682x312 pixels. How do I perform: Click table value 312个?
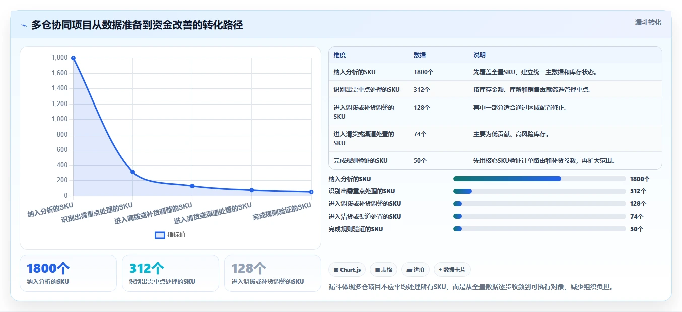(x=422, y=90)
